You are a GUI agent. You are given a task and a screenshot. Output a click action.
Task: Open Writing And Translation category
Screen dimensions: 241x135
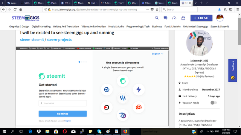66,27
